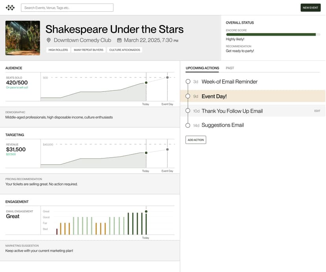Edit the Thank You Follow Up Email
Image resolution: width=326 pixels, height=272 pixels.
click(317, 111)
